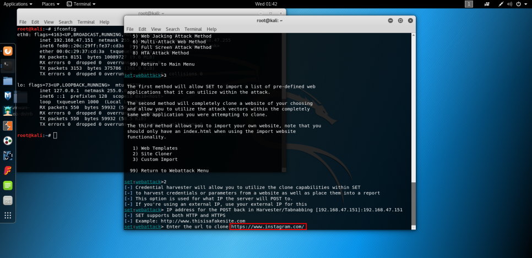
Task: Click the '3) Custom Import' line
Action: click(x=155, y=159)
